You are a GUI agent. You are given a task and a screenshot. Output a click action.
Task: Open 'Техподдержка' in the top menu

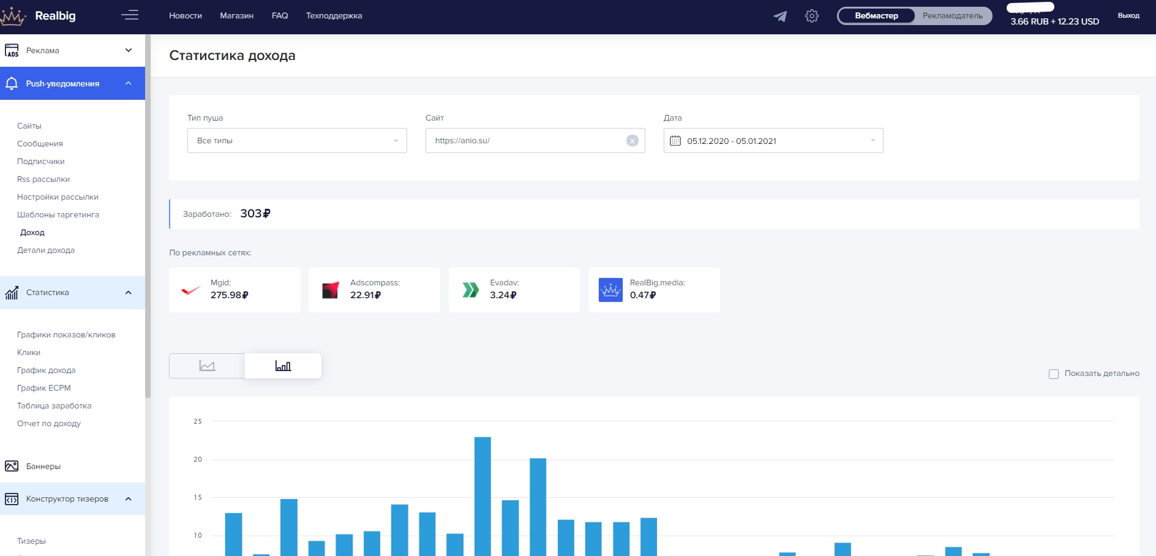pyautogui.click(x=334, y=16)
